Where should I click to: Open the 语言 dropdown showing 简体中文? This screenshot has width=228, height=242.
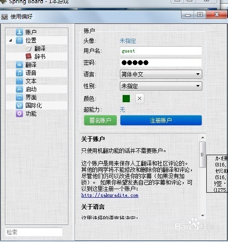(x=161, y=74)
